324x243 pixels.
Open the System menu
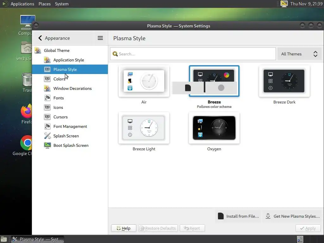click(62, 4)
